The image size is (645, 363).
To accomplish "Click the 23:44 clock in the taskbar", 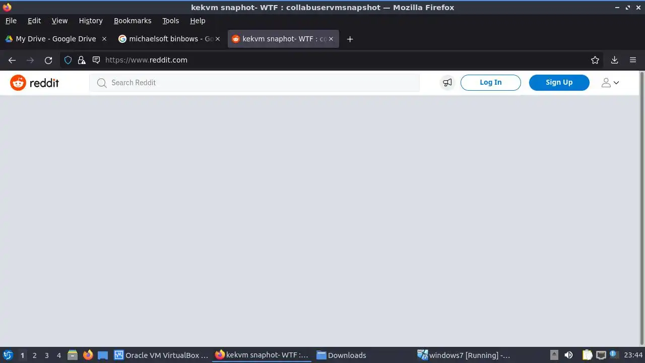I will [633, 355].
